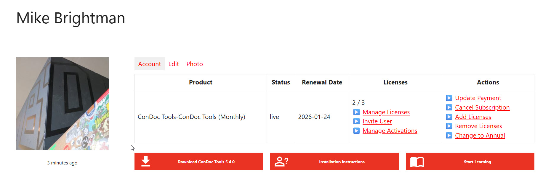Open the Manage Activations link
Viewport: 551px width, 186px height.
[x=390, y=130]
